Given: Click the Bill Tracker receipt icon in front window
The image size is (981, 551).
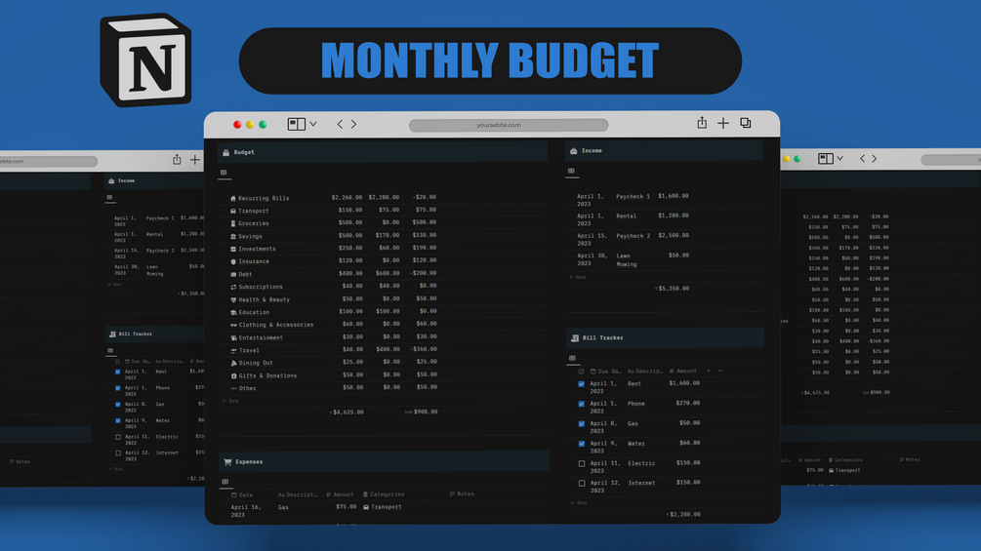Looking at the screenshot, I should pos(574,338).
